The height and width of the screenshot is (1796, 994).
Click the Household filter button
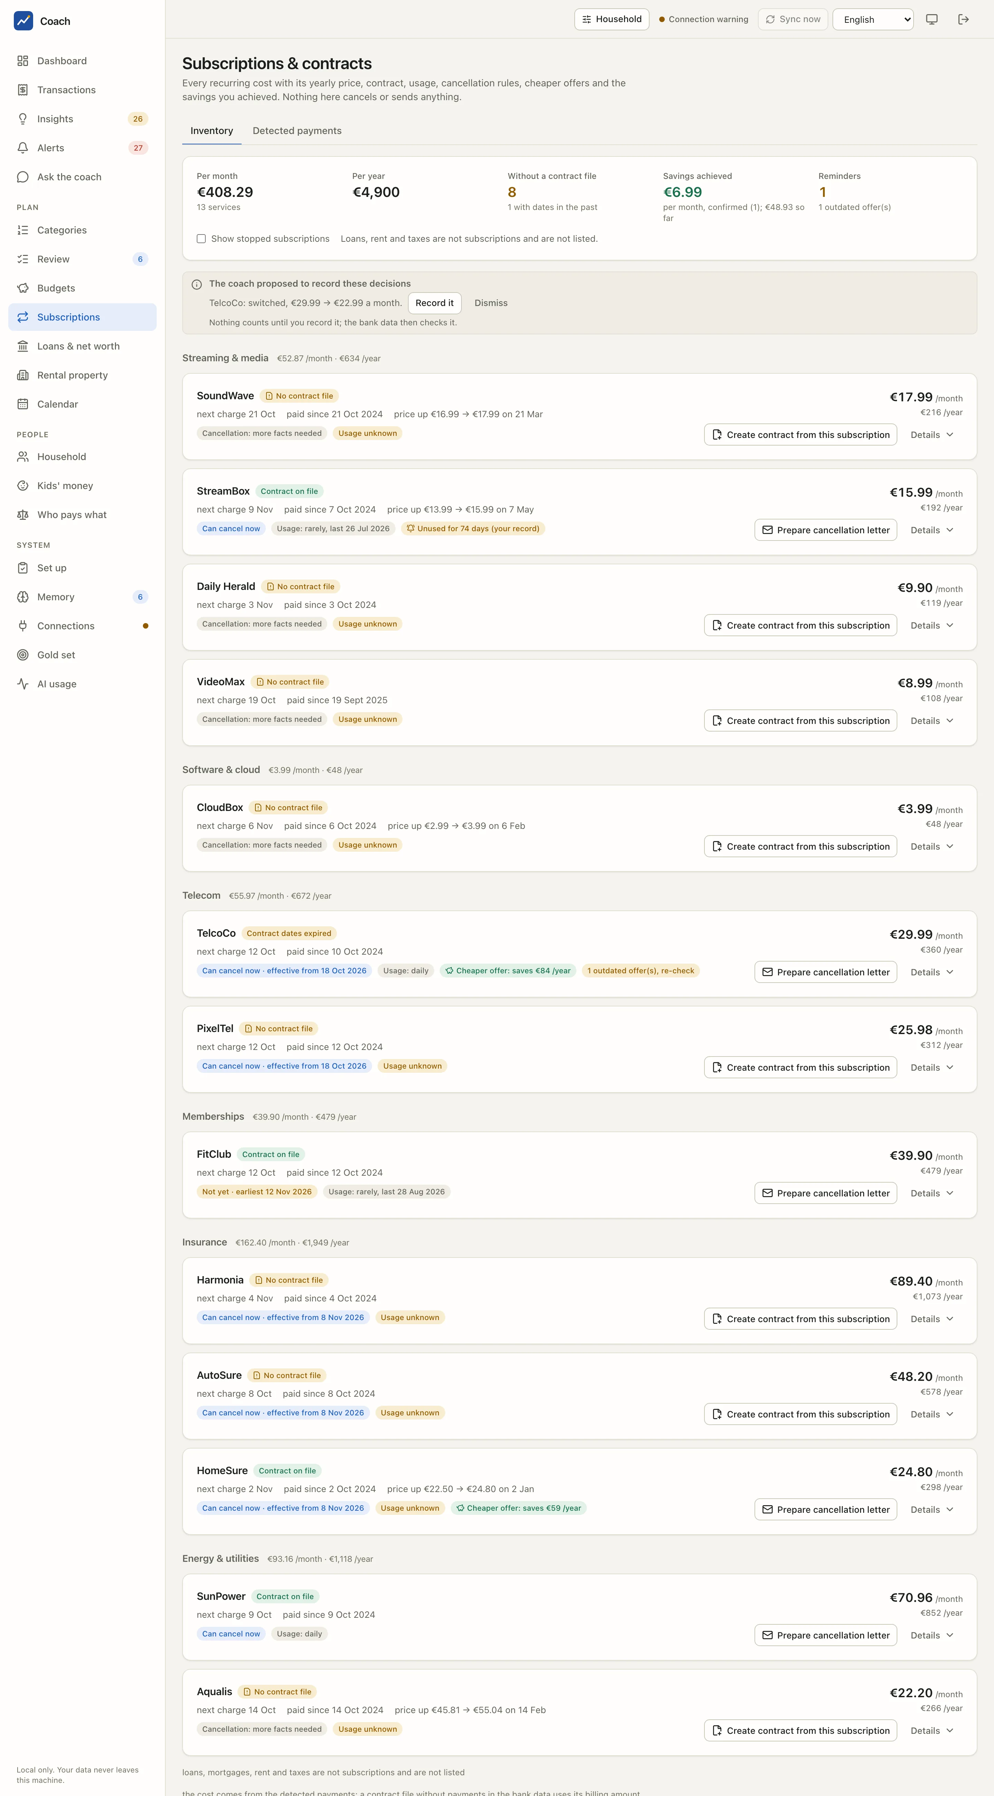click(612, 20)
